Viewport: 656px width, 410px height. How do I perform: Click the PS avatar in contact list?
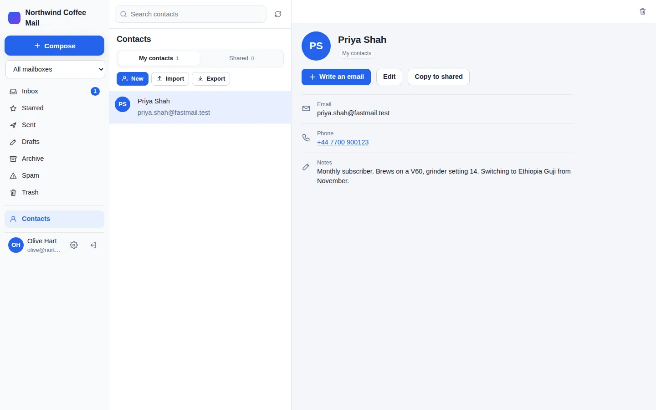point(123,104)
